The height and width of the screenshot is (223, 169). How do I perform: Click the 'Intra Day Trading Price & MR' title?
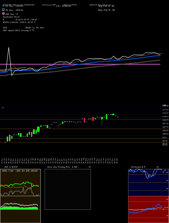(62, 167)
